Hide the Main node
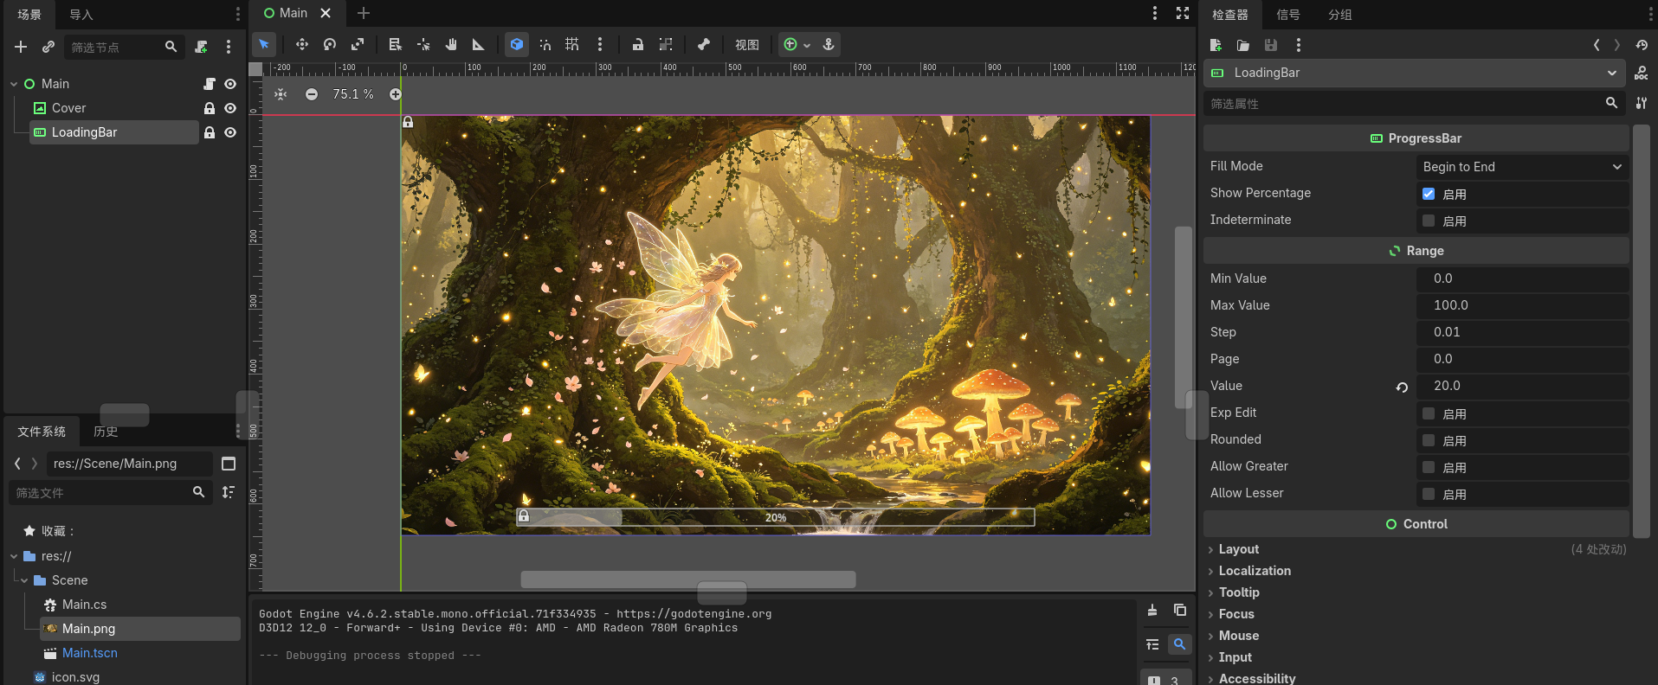This screenshot has height=685, width=1658. click(230, 84)
